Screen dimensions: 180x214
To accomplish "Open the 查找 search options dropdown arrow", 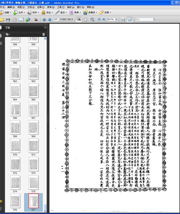I will [x=154, y=20].
